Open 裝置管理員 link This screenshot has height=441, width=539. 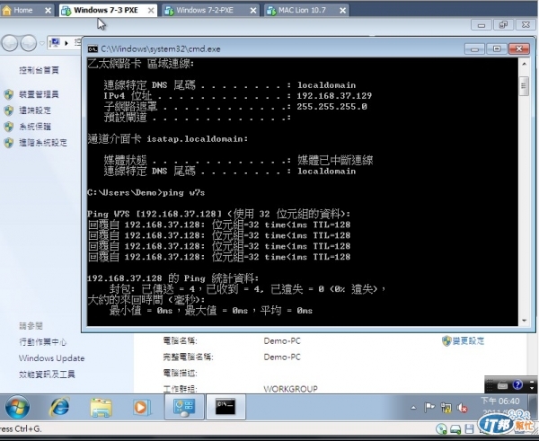click(39, 94)
